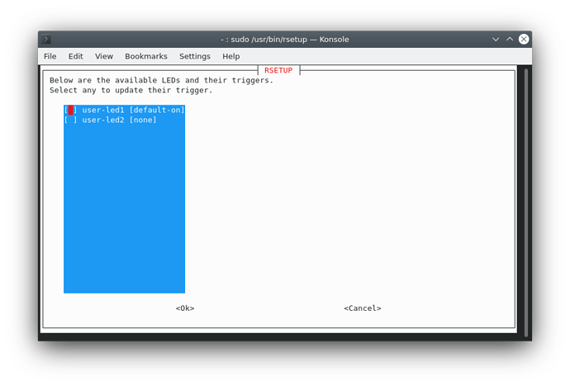
Task: Open the View menu
Action: (x=104, y=56)
